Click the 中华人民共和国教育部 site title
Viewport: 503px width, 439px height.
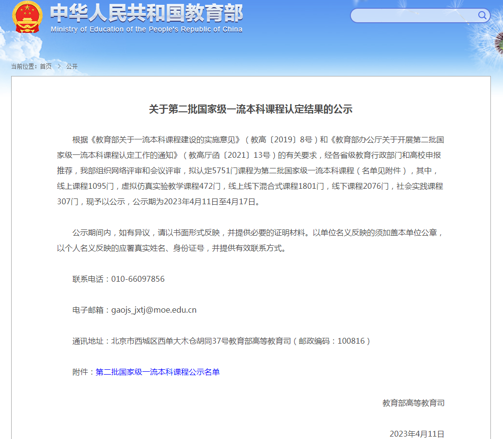coord(146,13)
